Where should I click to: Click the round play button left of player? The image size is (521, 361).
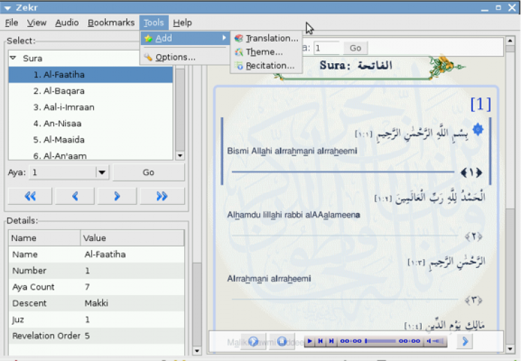(x=253, y=342)
